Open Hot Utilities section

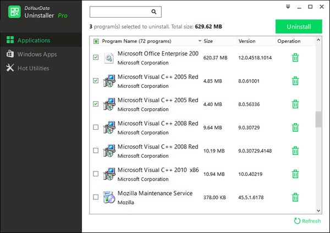pyautogui.click(x=41, y=68)
